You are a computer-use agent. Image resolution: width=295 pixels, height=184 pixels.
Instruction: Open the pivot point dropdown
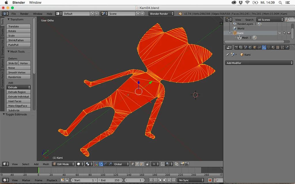pos(89,164)
